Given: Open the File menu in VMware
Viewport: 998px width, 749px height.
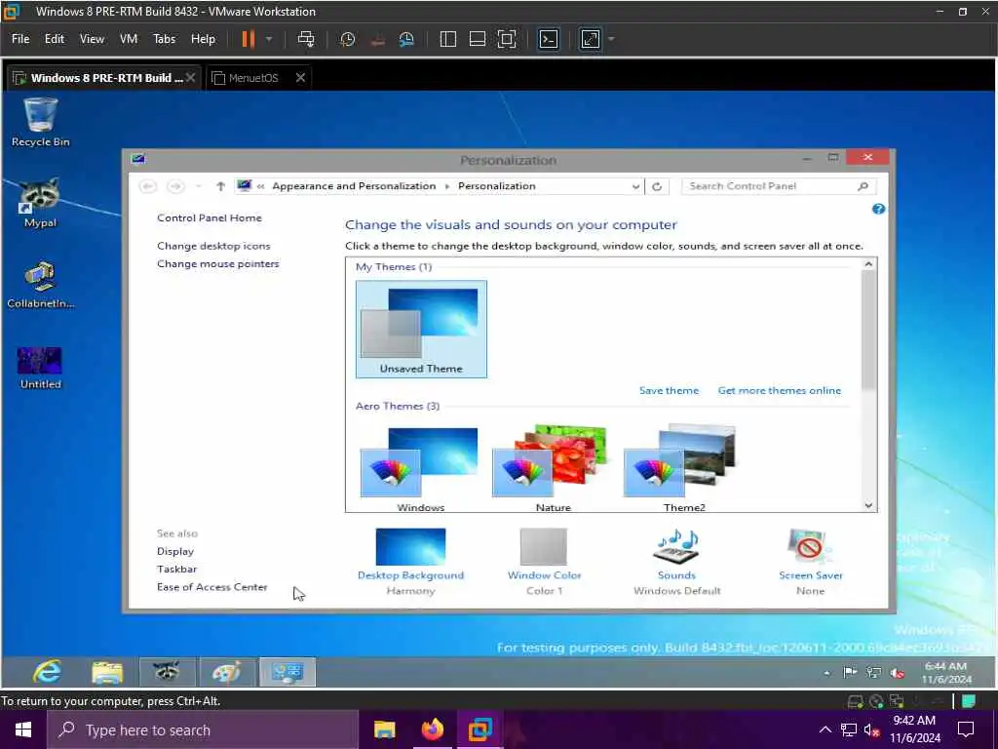Looking at the screenshot, I should coord(20,39).
